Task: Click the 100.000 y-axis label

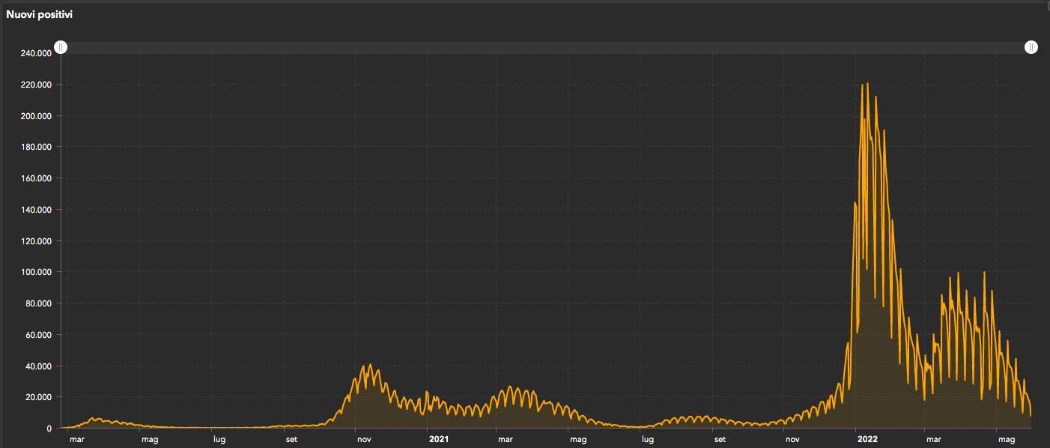Action: coord(35,272)
